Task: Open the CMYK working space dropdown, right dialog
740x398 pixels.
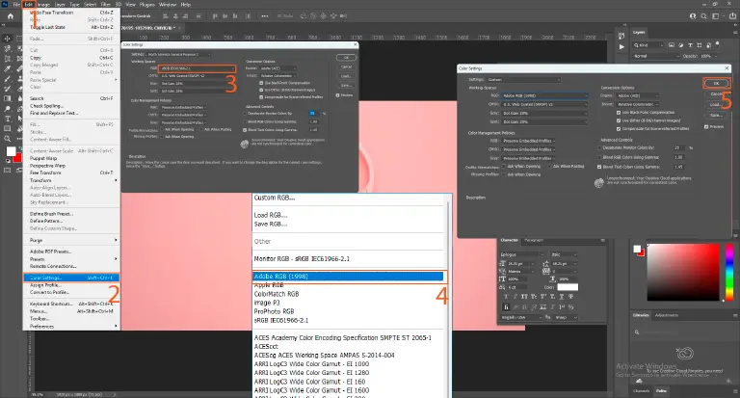Action: coord(544,104)
